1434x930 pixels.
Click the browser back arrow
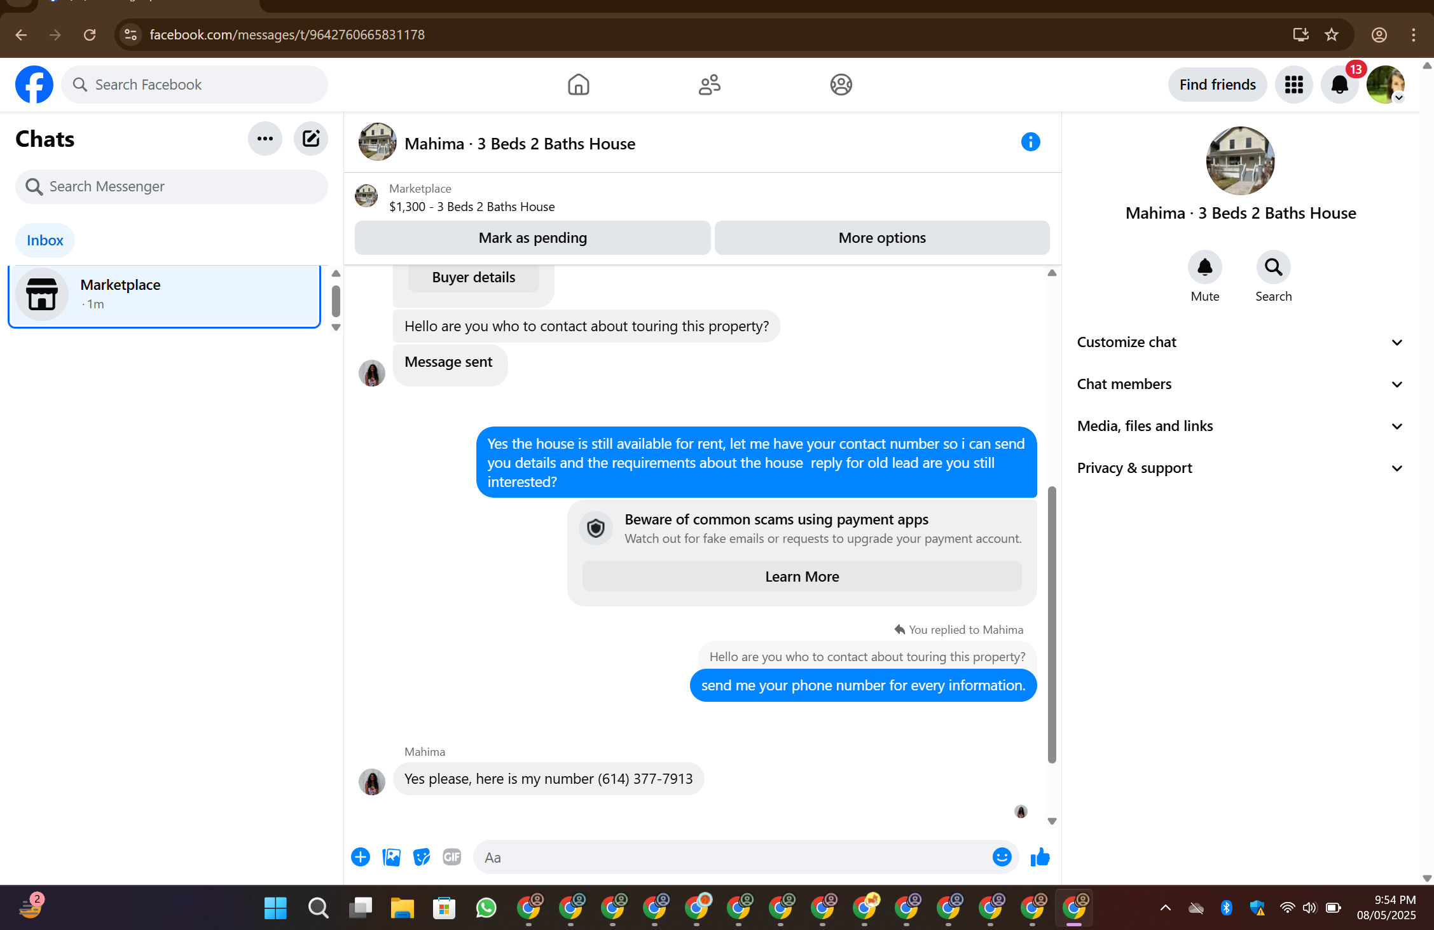[x=21, y=34]
